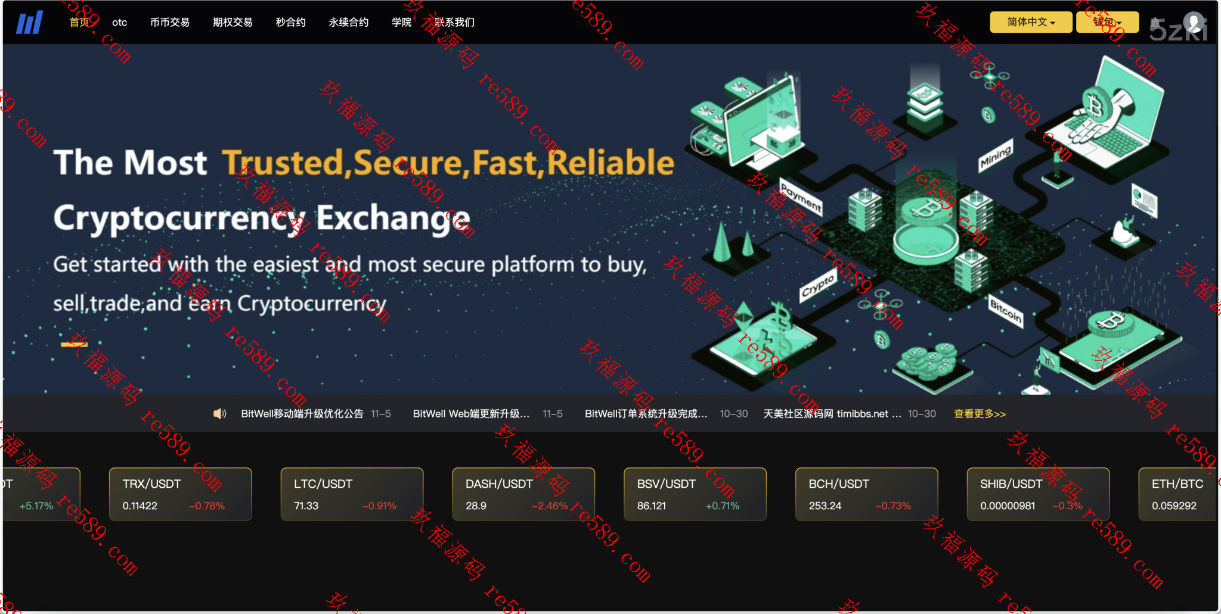Viewport: 1221px width, 614px height.
Task: Visit the 学院 academy page
Action: tap(401, 22)
